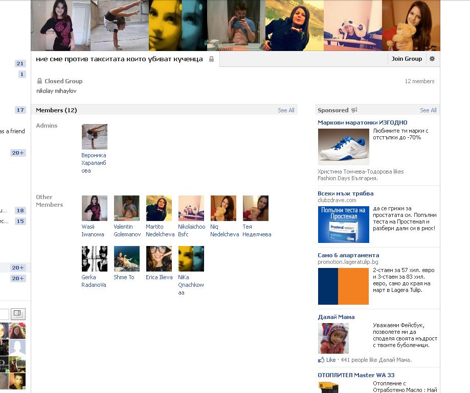Click See All in Members section

[x=286, y=110]
